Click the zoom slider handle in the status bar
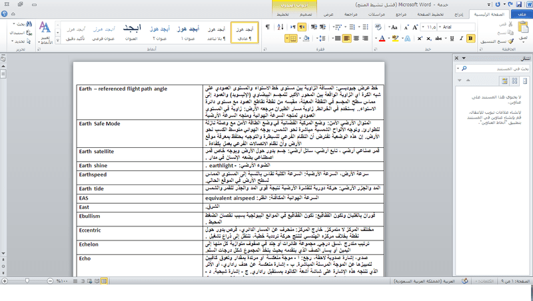This screenshot has height=301, width=533. click(27, 281)
